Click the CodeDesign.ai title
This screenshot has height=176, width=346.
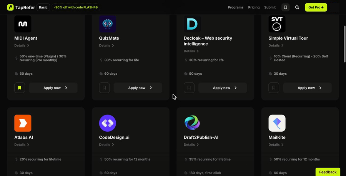pos(114,137)
